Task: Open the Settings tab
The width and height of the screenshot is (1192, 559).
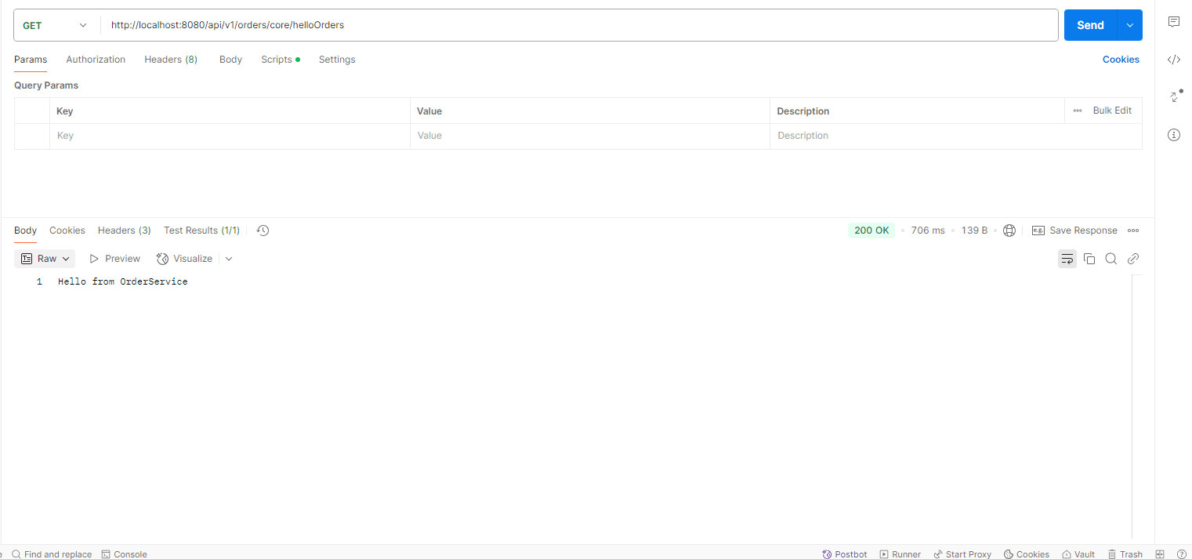Action: pyautogui.click(x=337, y=60)
